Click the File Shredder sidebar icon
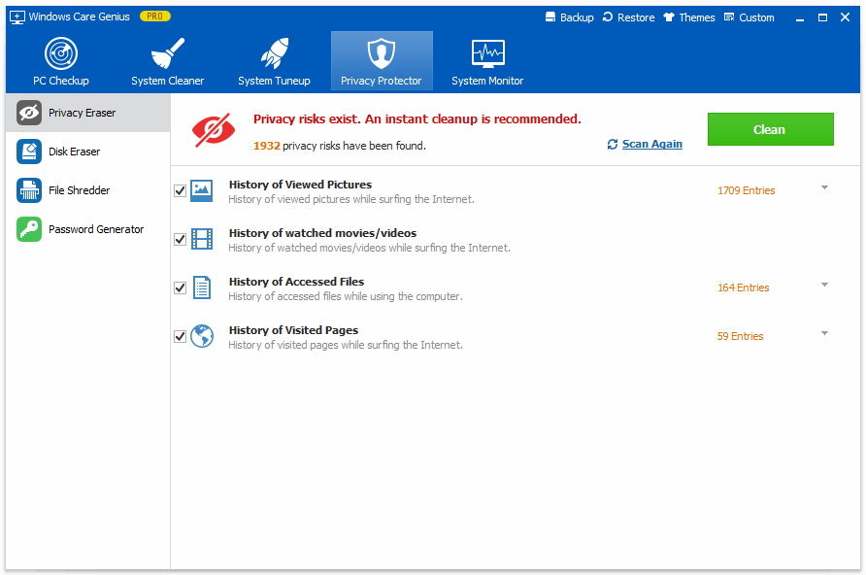 coord(29,190)
